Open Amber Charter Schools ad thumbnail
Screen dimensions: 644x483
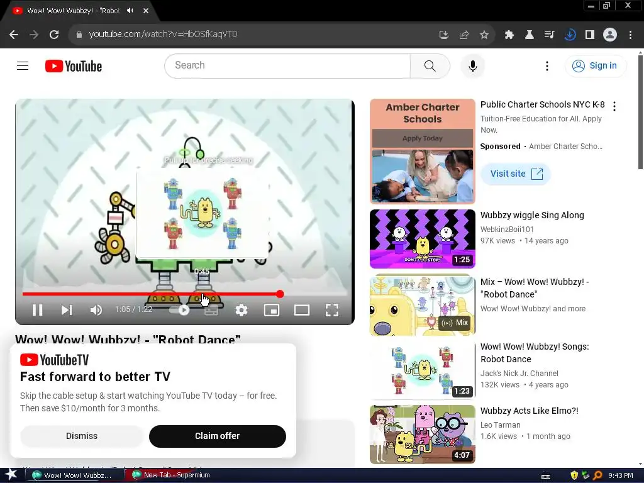(422, 151)
